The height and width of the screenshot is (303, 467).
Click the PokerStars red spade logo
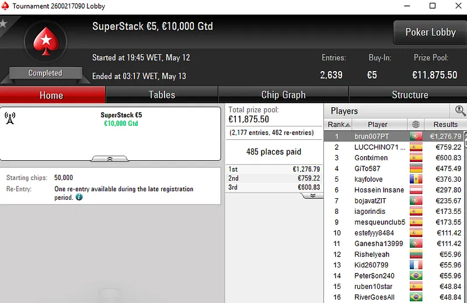click(45, 41)
